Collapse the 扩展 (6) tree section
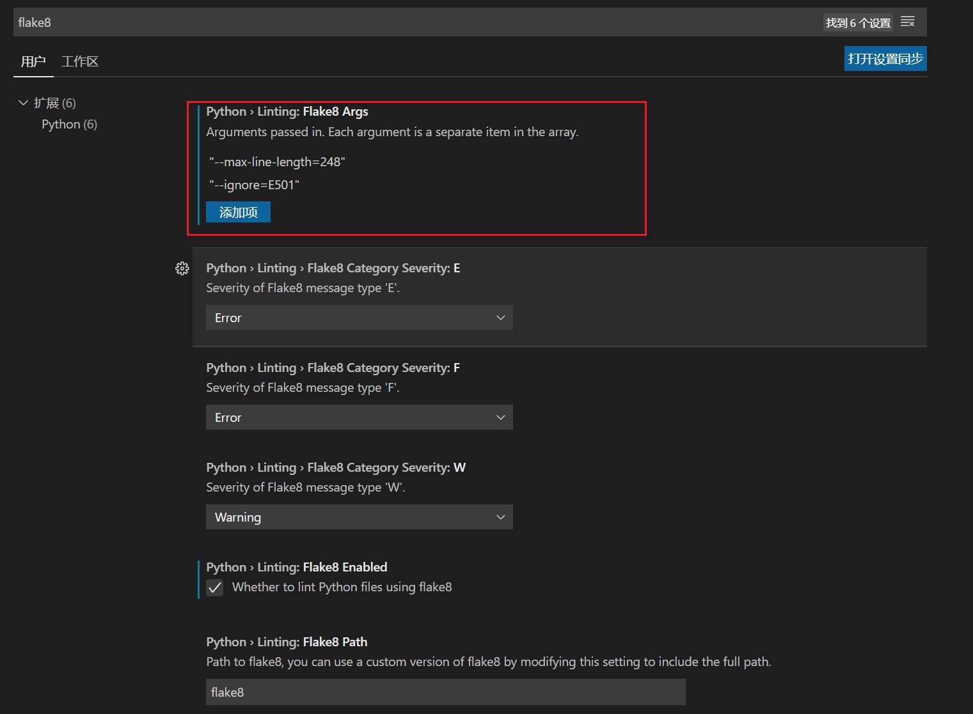The width and height of the screenshot is (973, 714). tap(24, 103)
